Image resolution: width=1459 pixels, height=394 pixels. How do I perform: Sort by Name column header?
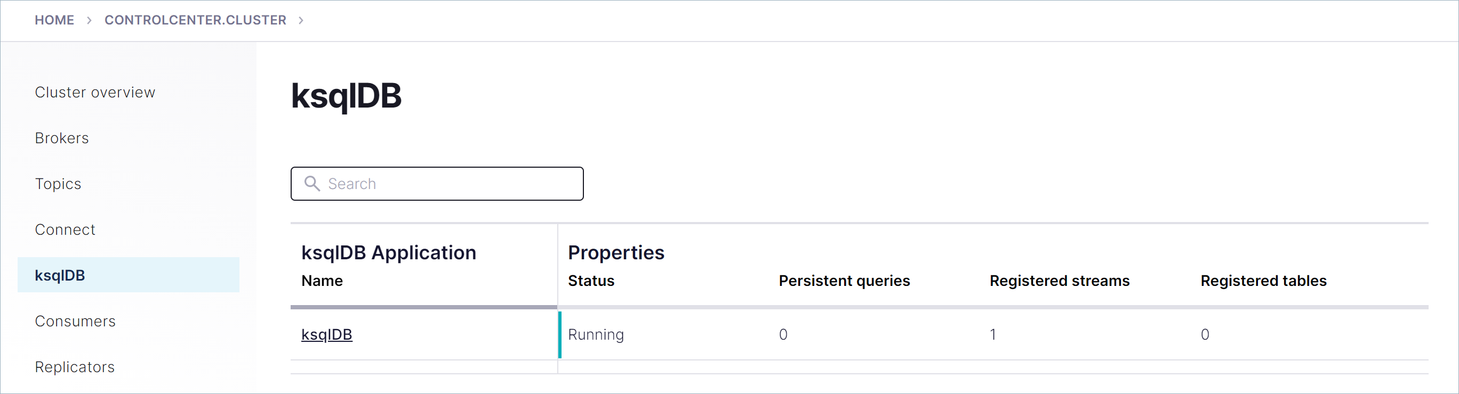tap(322, 281)
